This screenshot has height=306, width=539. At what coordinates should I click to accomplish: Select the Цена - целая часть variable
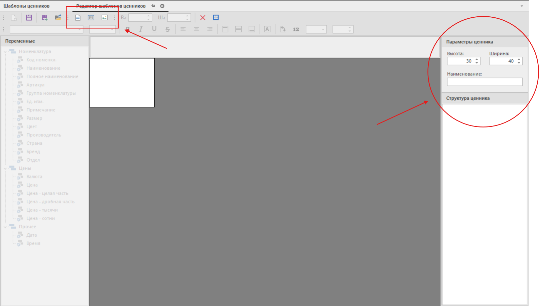click(x=47, y=193)
